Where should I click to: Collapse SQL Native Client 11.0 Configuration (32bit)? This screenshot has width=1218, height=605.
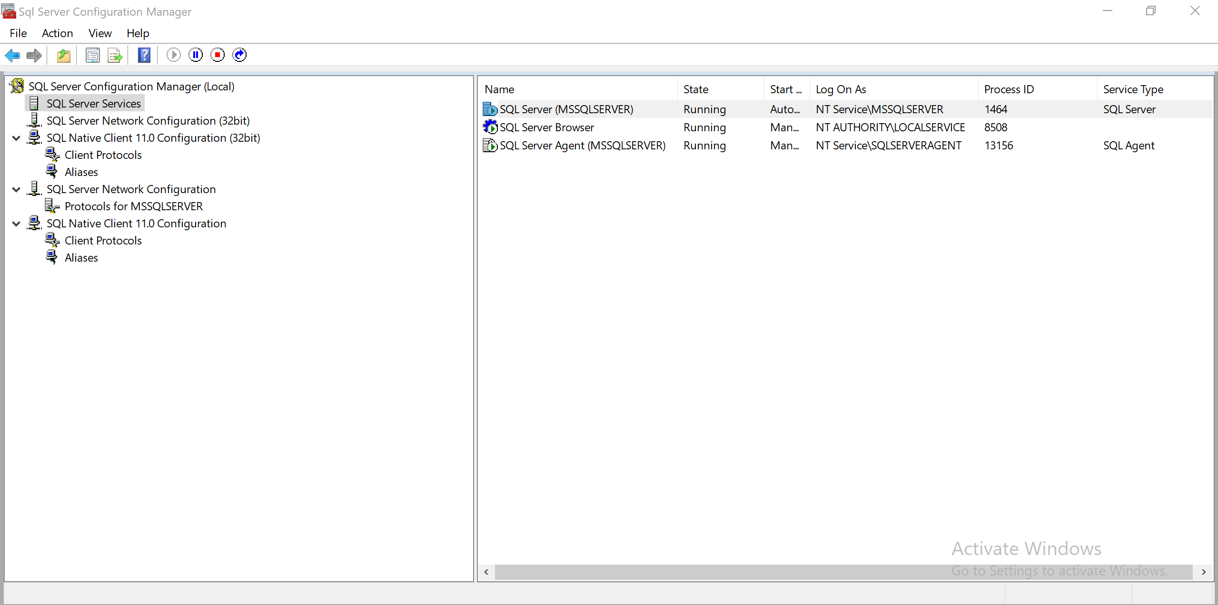pos(16,138)
